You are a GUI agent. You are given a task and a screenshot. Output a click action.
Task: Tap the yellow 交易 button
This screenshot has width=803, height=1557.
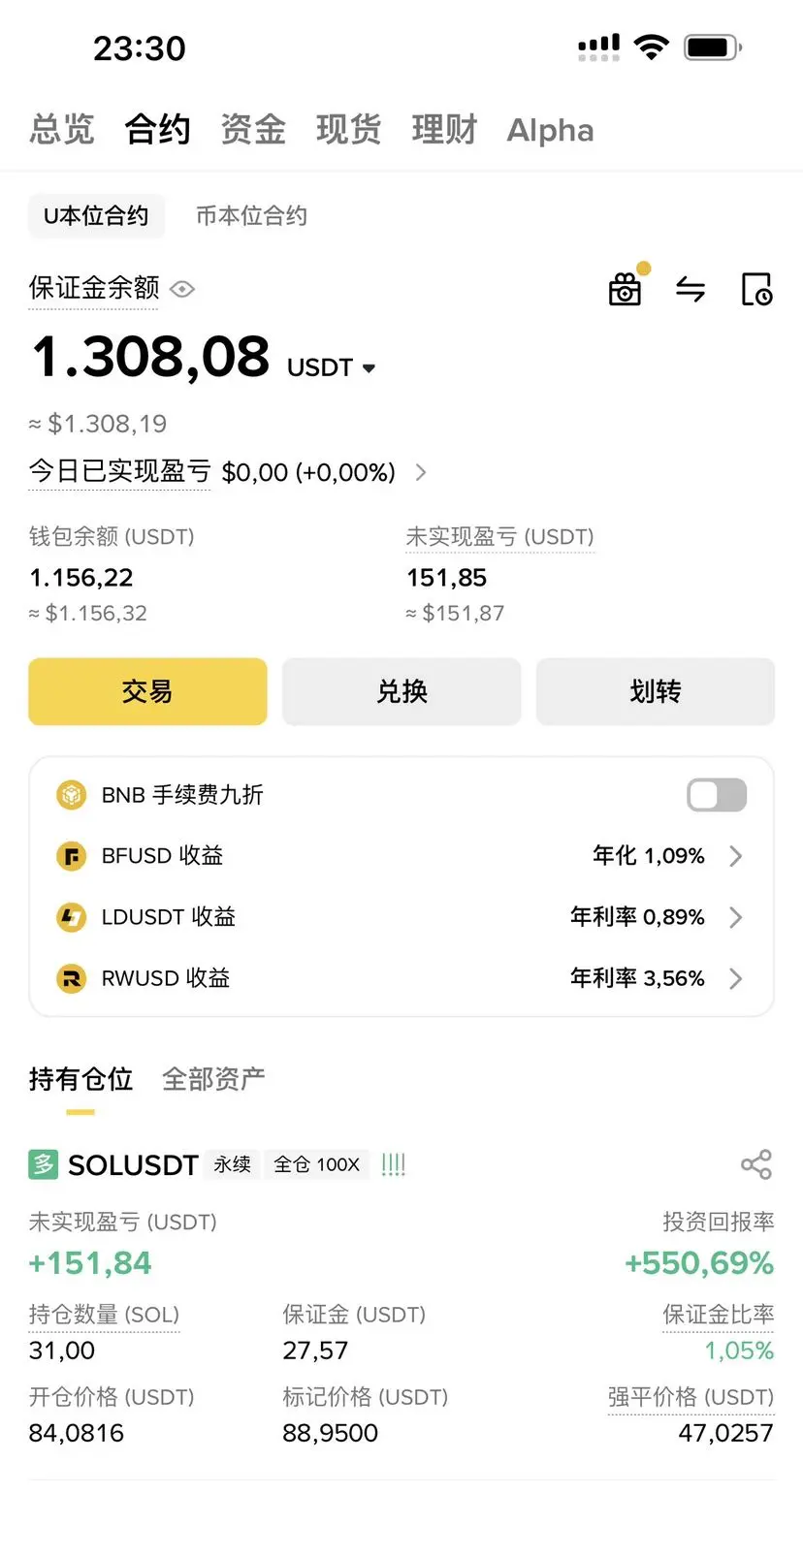coord(147,691)
